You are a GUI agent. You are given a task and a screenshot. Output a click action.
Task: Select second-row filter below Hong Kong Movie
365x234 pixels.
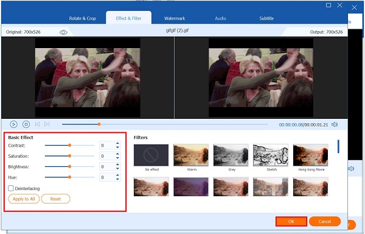pyautogui.click(x=310, y=186)
